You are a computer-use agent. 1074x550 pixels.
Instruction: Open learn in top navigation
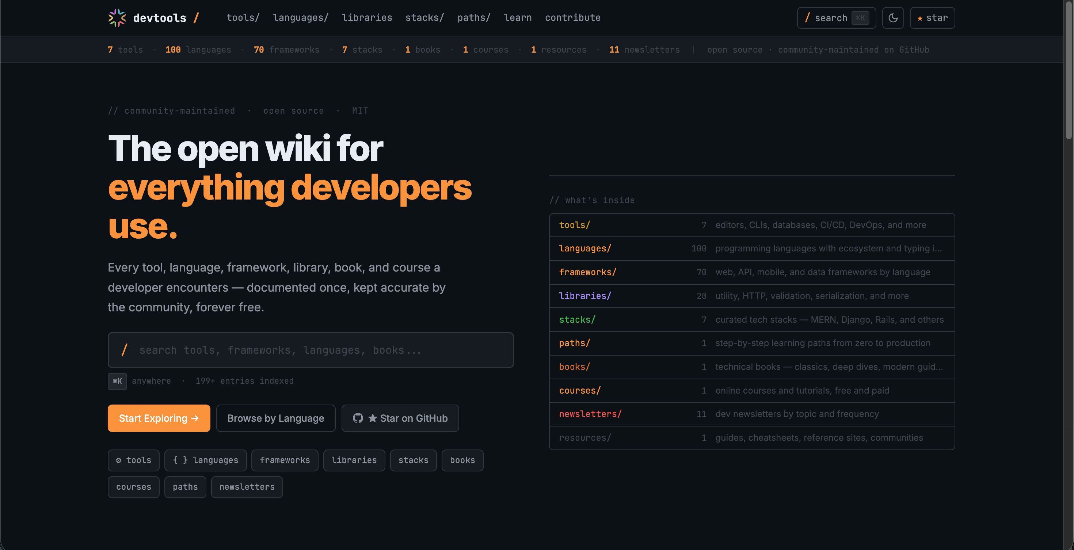pos(518,18)
